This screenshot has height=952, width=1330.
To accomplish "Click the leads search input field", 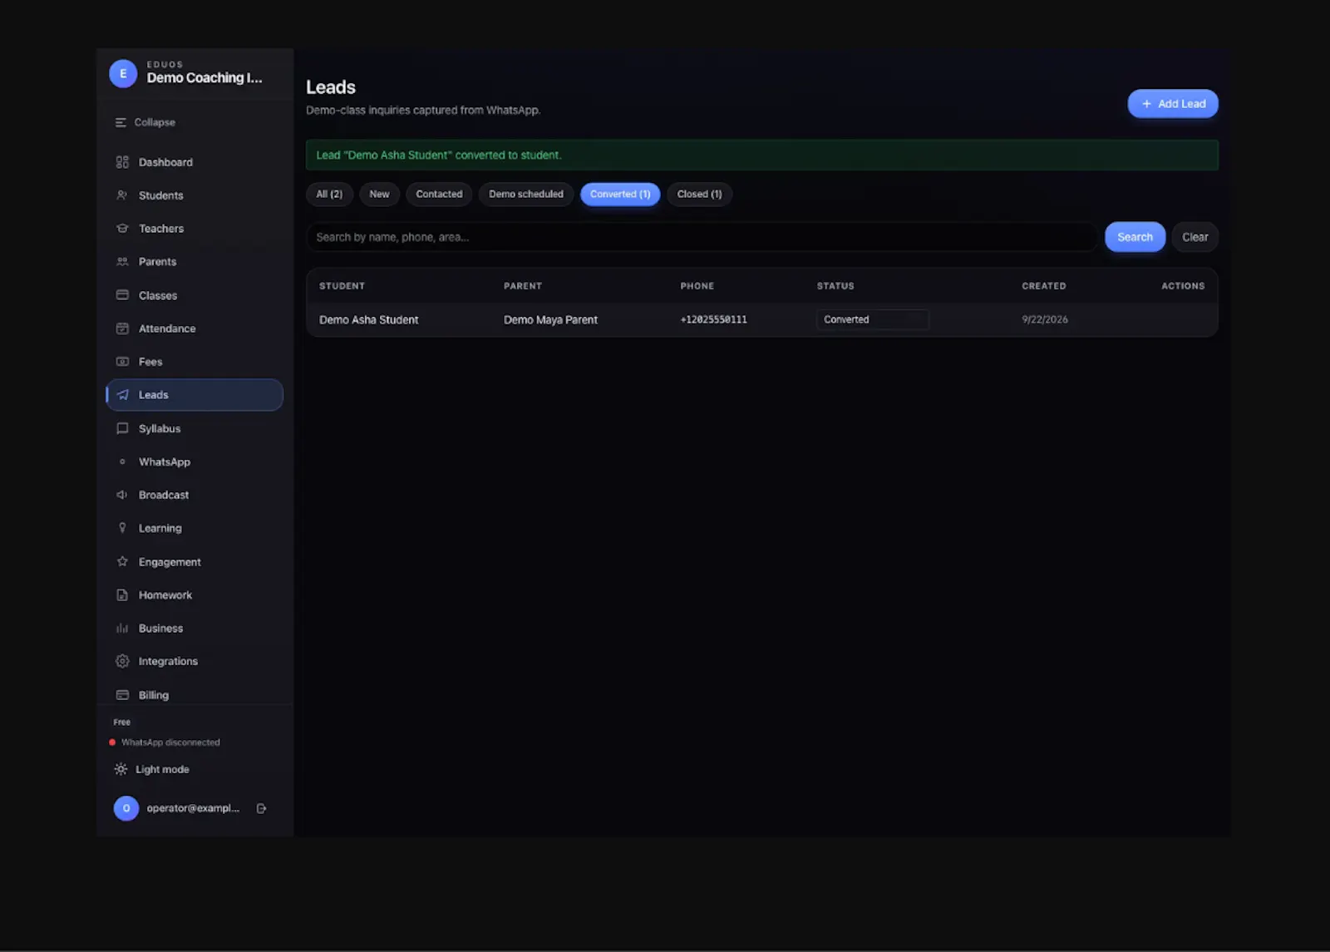I will (702, 237).
